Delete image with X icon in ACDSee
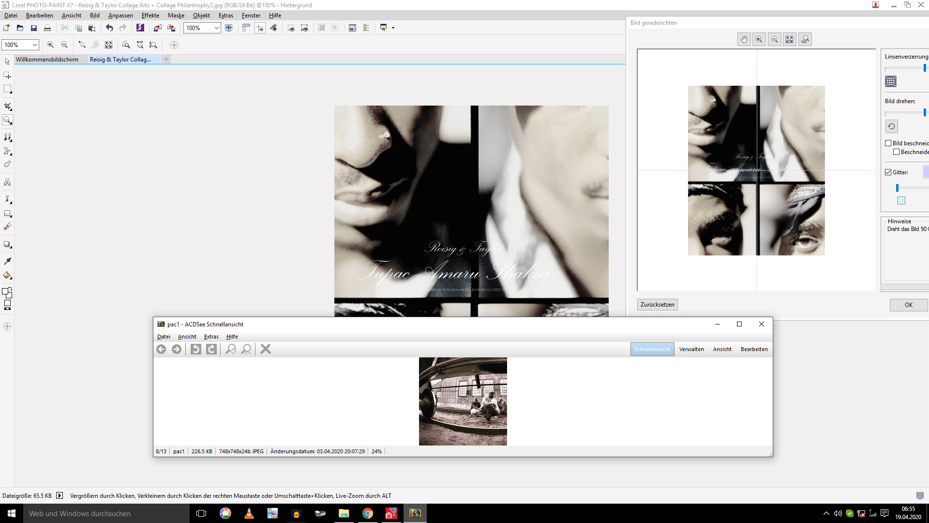The height and width of the screenshot is (523, 929). 266,349
